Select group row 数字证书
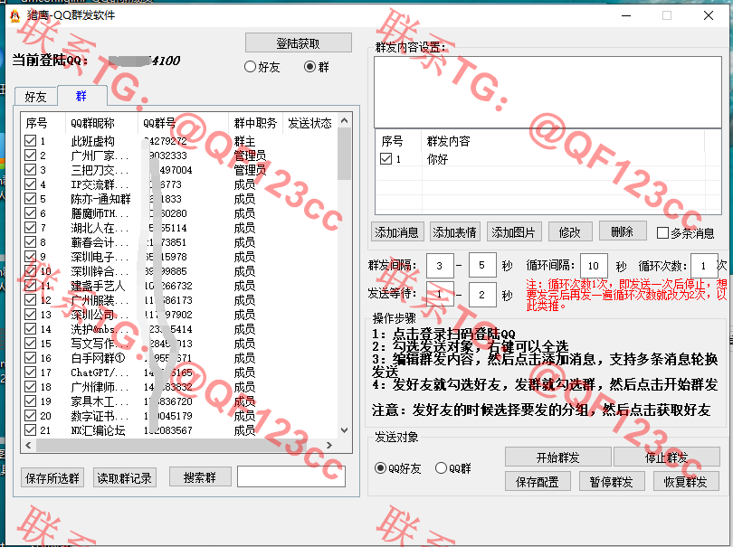Viewport: 733px width, 547px height. [181, 416]
